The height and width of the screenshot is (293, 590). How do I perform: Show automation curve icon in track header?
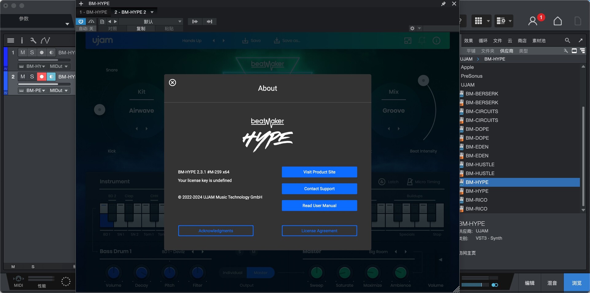click(x=45, y=40)
